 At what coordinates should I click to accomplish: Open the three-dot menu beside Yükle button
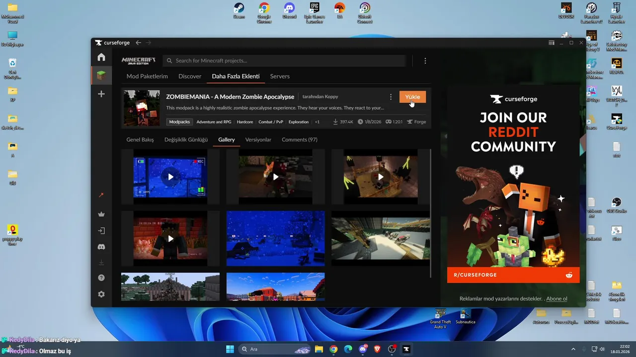point(391,97)
